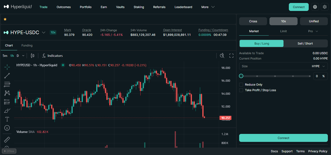Click the Funding / Countdown label
The height and width of the screenshot is (155, 331).
[213, 30]
